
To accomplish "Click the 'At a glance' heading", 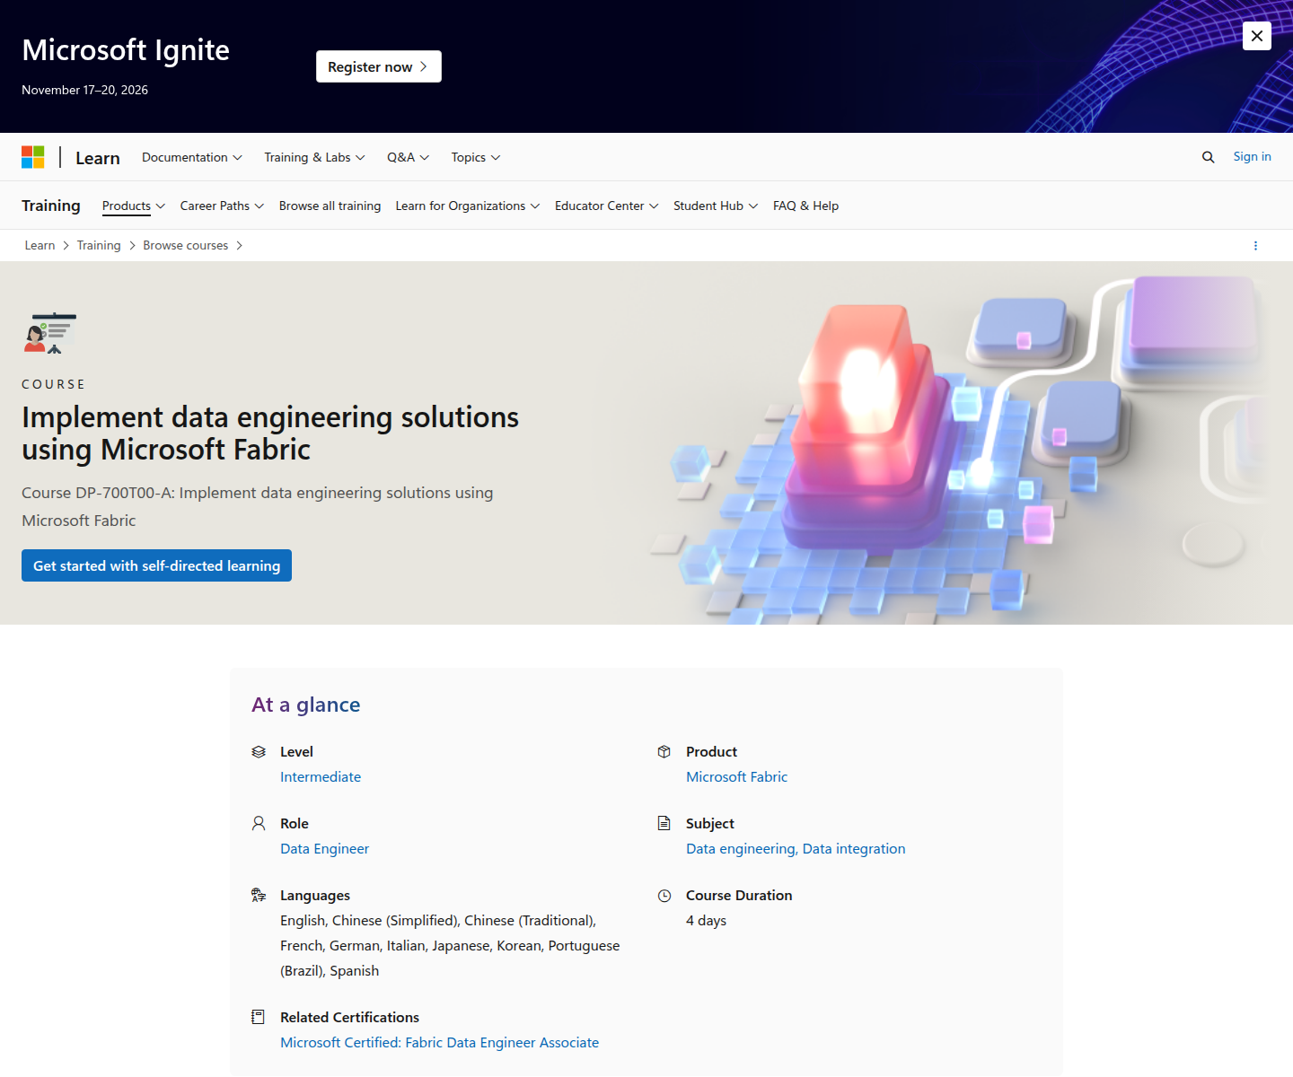I will [305, 705].
